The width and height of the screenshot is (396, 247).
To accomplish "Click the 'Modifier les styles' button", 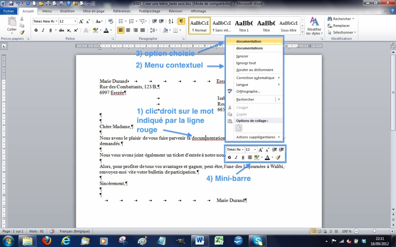I will pos(314,26).
